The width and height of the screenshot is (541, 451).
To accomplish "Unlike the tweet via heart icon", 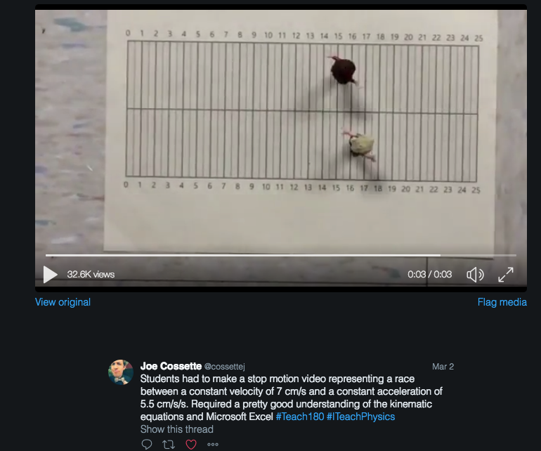I will pyautogui.click(x=191, y=444).
